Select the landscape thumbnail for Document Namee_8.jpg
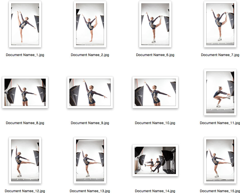Screen dimensions: 240x193 pos(25,92)
